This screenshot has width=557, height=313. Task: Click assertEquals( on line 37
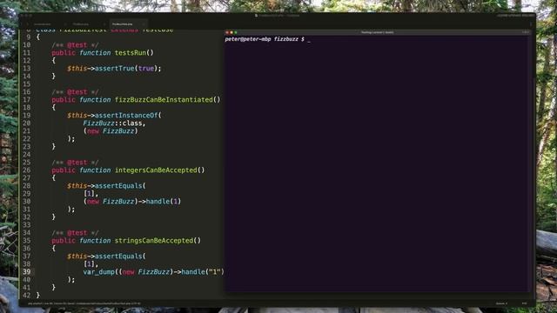coord(120,256)
